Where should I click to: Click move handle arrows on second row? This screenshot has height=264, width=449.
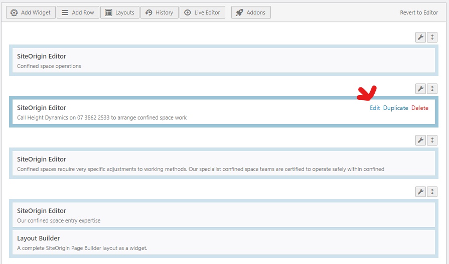432,88
